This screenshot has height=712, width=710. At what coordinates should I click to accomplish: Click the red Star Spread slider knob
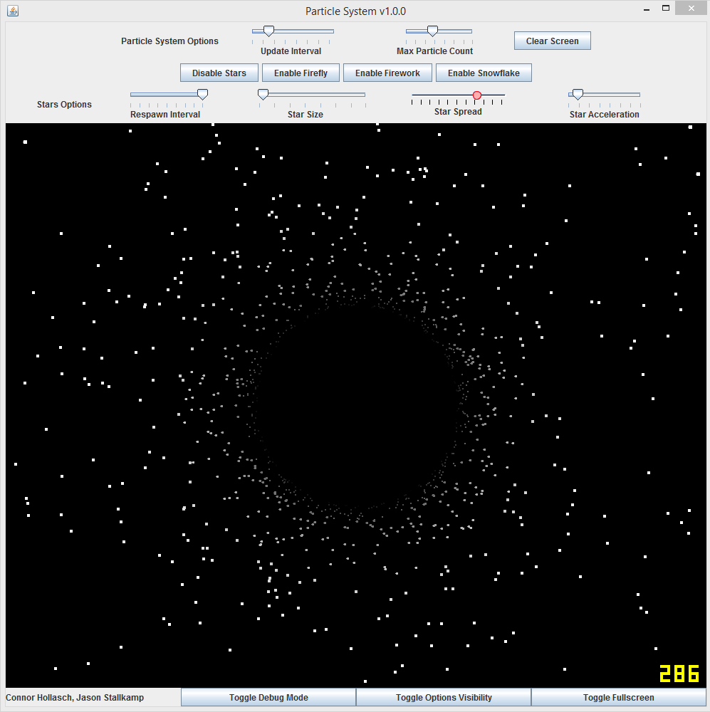tap(477, 95)
